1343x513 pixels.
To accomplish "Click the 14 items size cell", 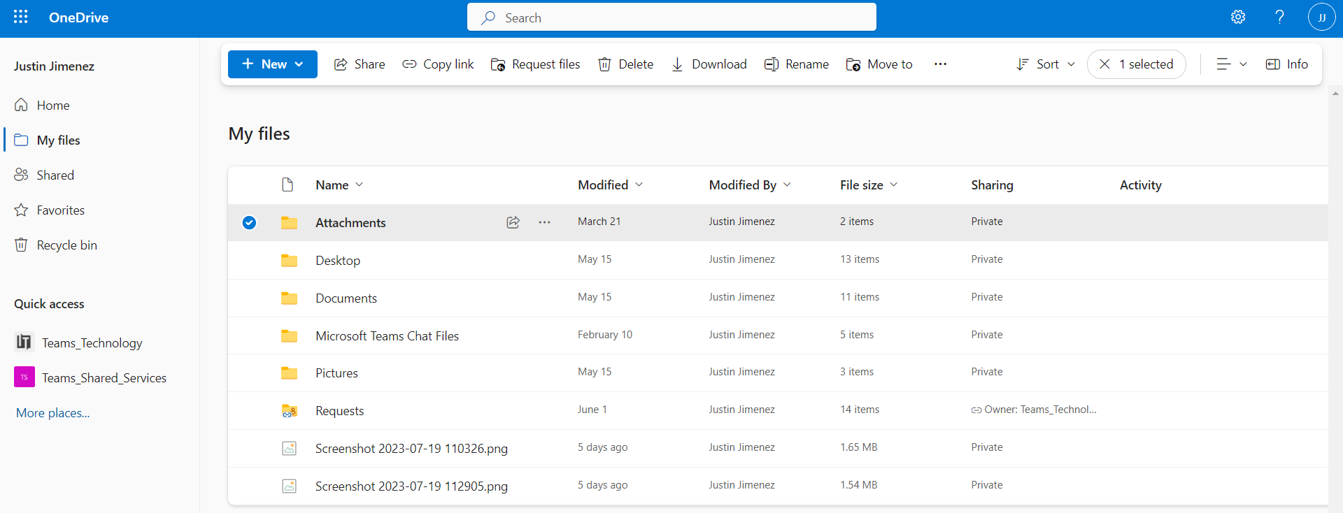I will [x=860, y=410].
